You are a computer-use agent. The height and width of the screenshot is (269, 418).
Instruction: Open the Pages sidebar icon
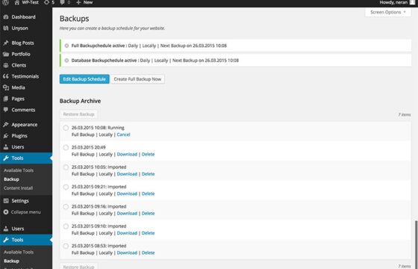coord(6,99)
